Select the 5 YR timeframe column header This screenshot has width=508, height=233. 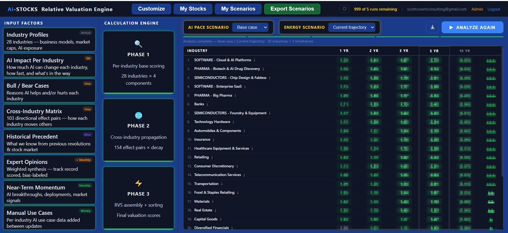tap(434, 51)
